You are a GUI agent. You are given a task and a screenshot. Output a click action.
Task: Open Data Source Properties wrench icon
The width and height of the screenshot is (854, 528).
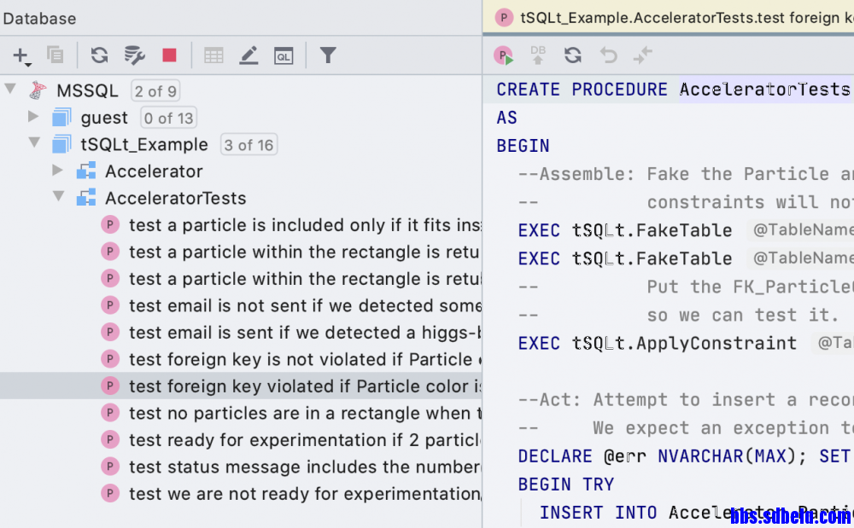[x=135, y=55]
